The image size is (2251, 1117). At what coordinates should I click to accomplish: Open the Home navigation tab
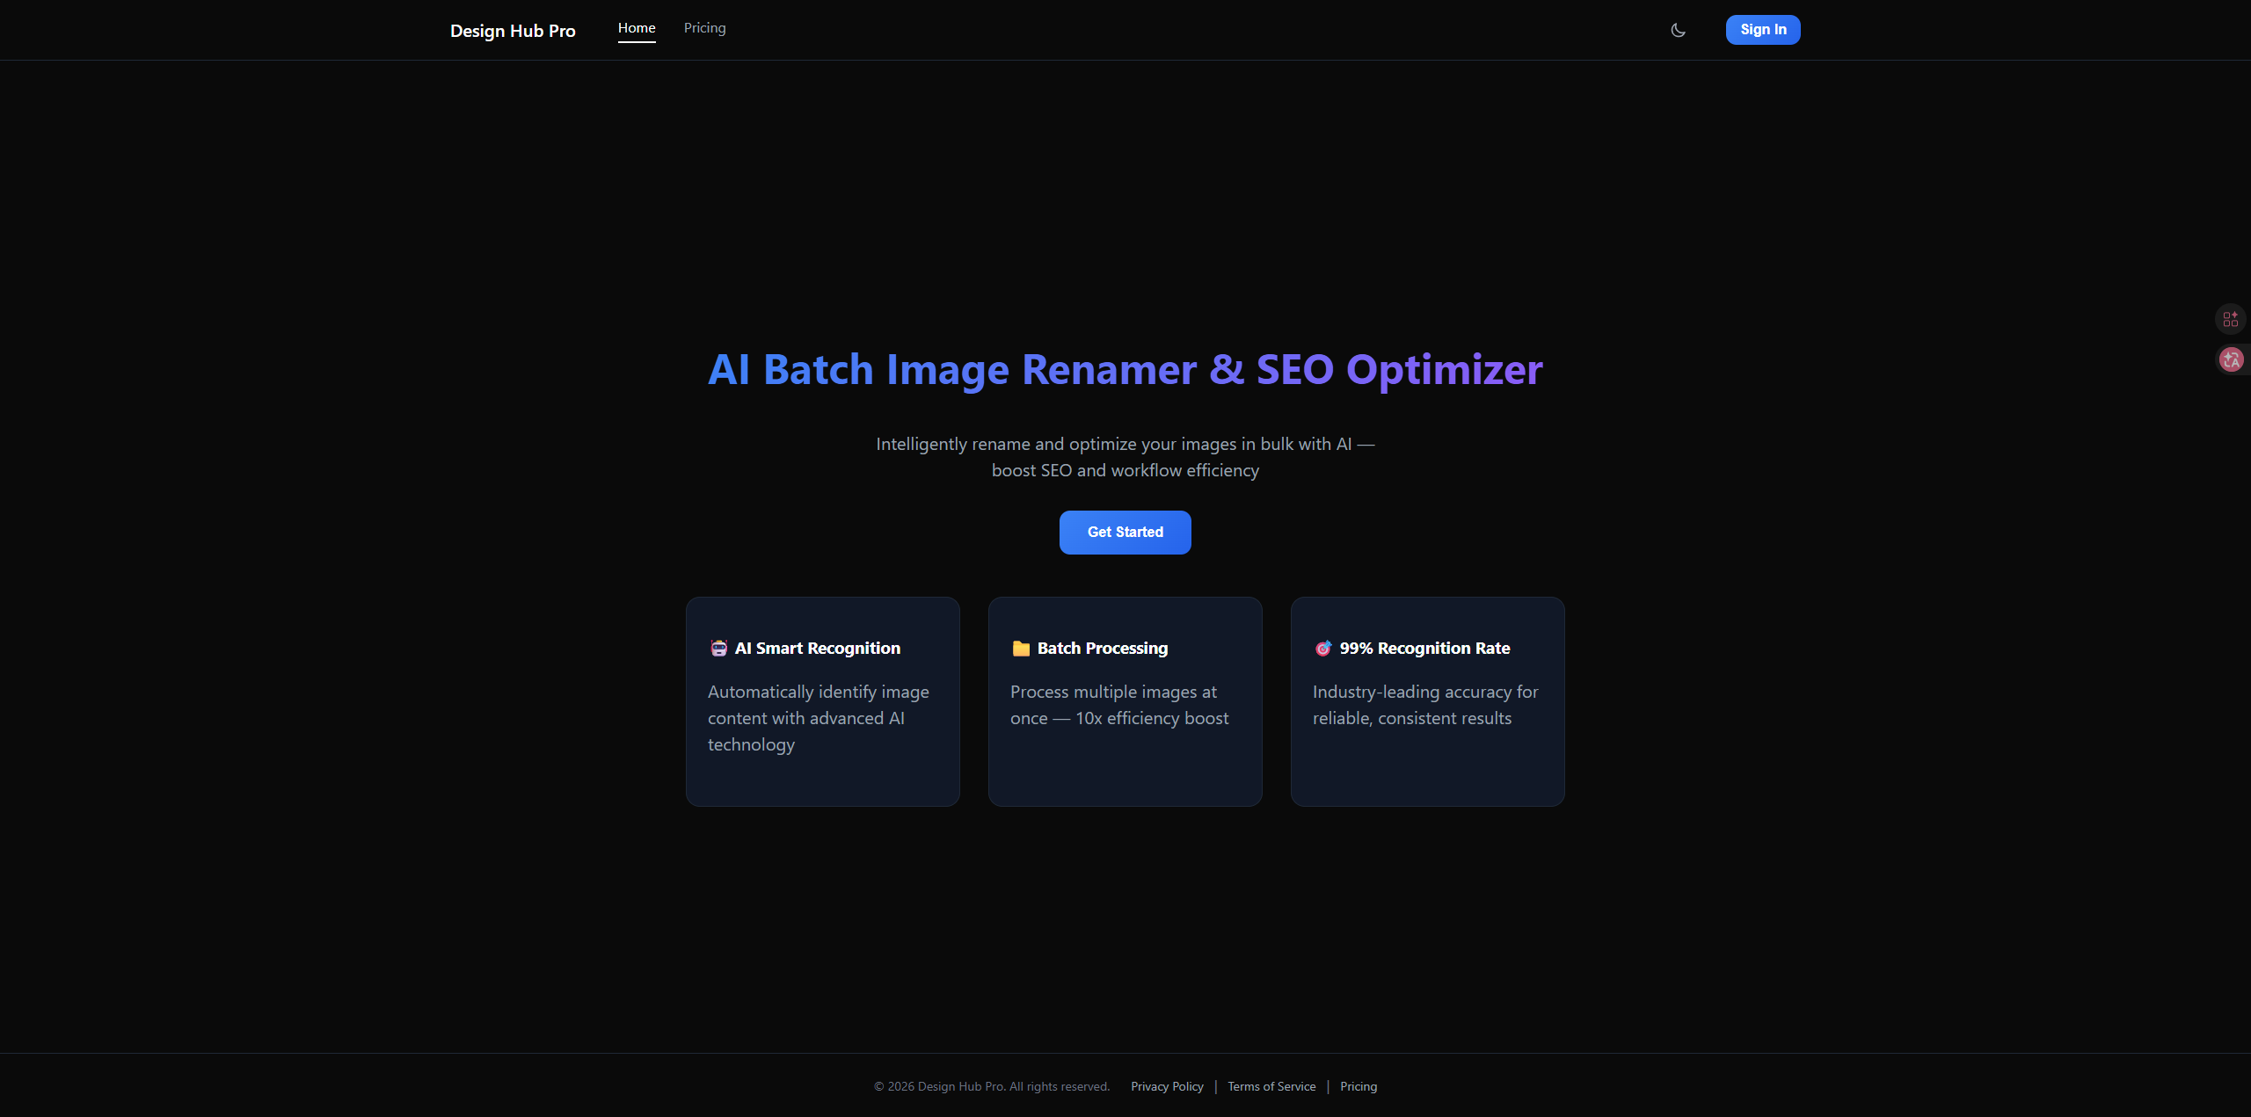[636, 27]
